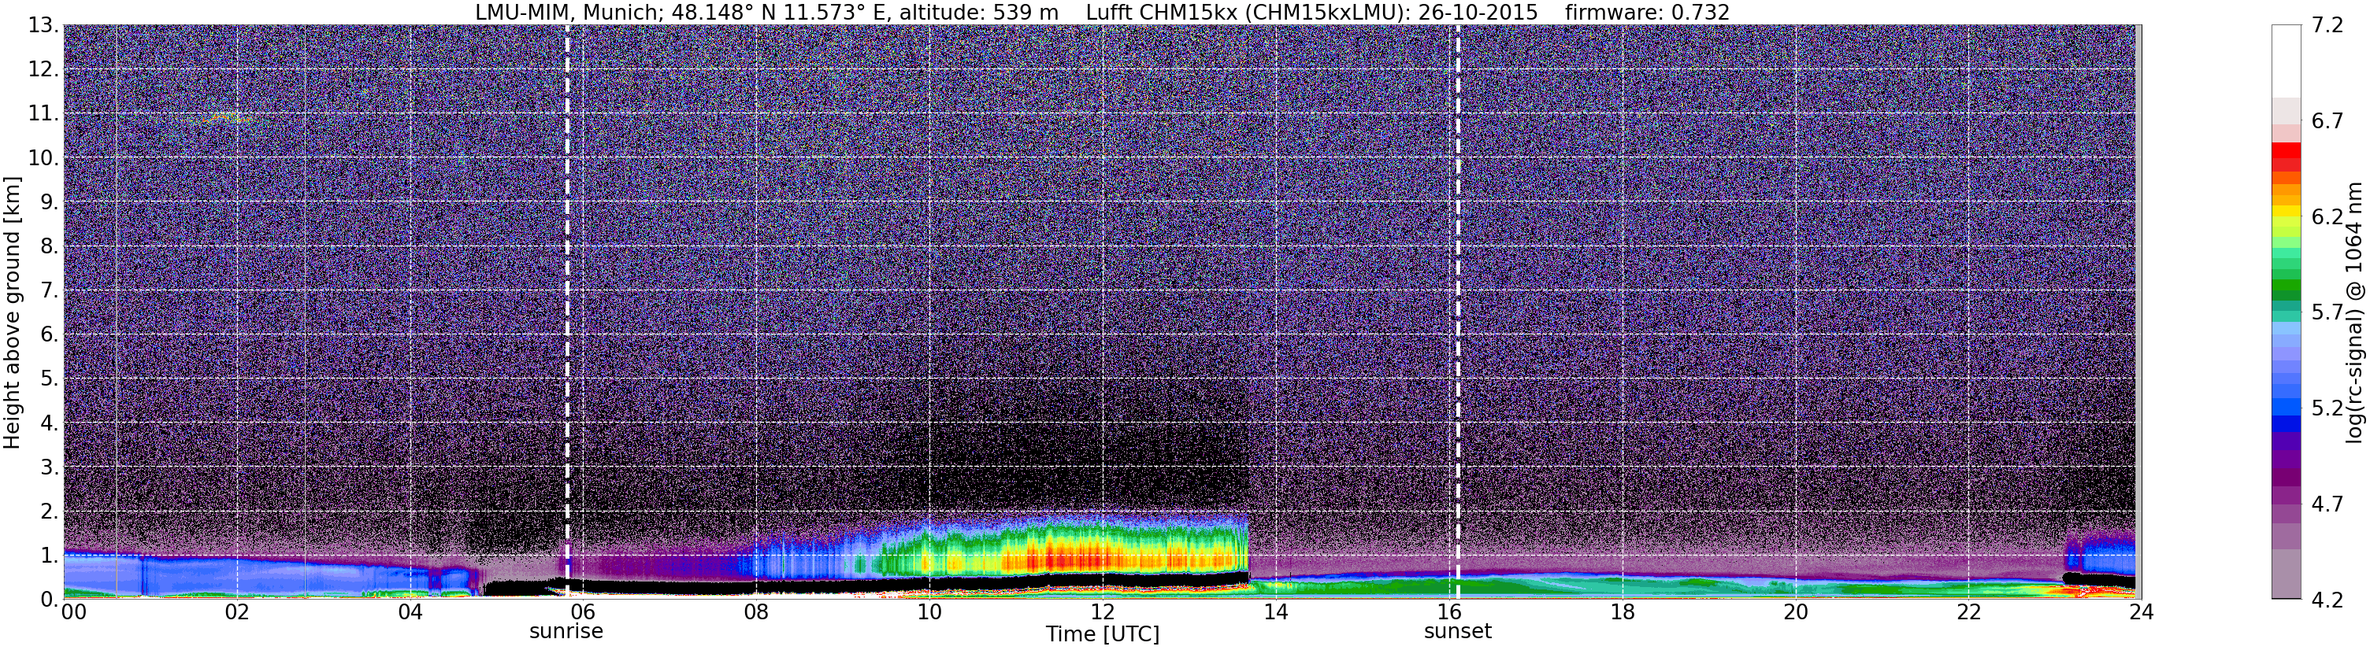This screenshot has width=2370, height=650.
Task: Click the 'sunset' label below the time axis
Action: click(1457, 632)
